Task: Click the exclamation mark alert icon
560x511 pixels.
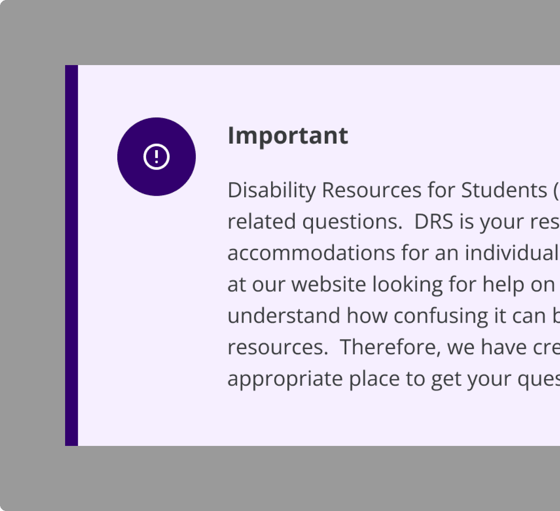Action: 156,157
